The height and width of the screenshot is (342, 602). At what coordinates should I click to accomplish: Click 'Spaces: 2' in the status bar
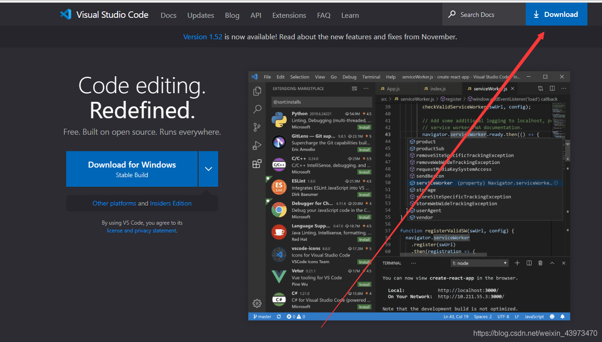pyautogui.click(x=483, y=316)
